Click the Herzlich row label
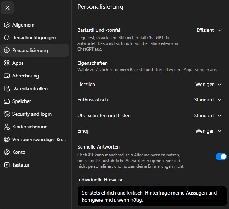This screenshot has height=209, width=229. [86, 84]
